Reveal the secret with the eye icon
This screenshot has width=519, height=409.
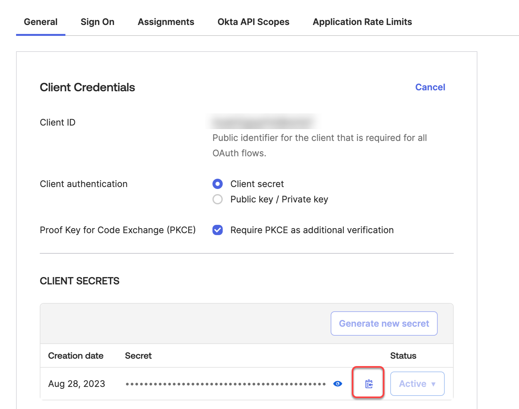click(x=338, y=384)
